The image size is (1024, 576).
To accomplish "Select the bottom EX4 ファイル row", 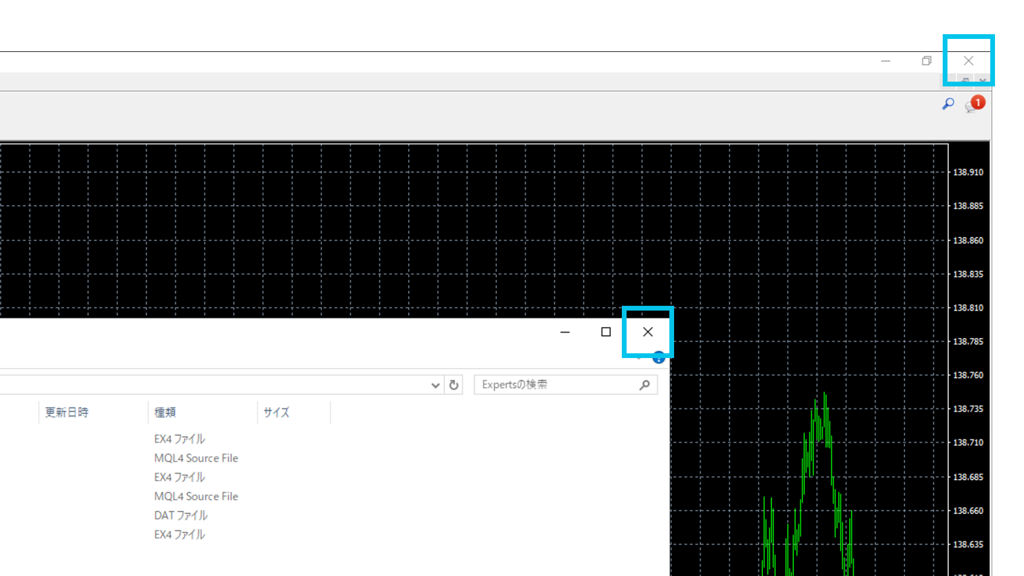I will pyautogui.click(x=180, y=534).
